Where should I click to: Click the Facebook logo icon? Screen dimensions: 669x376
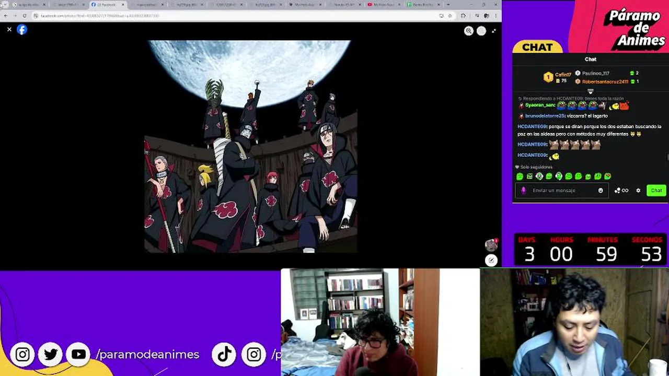click(x=22, y=30)
